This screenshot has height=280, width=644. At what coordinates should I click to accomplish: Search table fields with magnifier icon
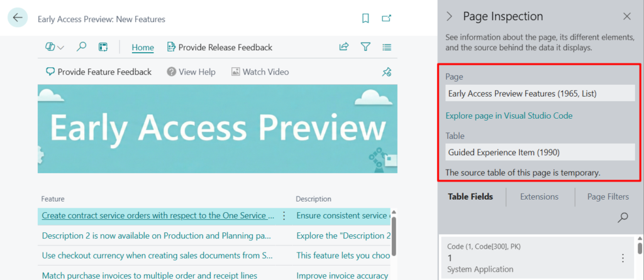pyautogui.click(x=623, y=217)
